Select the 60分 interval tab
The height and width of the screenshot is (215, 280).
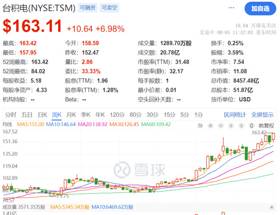tap(136, 114)
